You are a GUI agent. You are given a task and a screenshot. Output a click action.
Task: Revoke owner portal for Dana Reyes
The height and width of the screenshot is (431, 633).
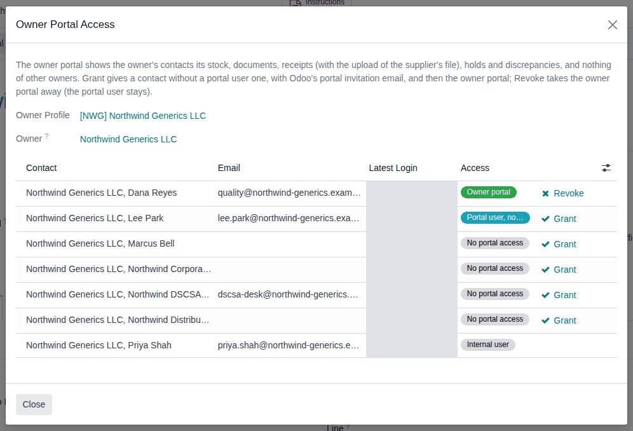pyautogui.click(x=562, y=193)
